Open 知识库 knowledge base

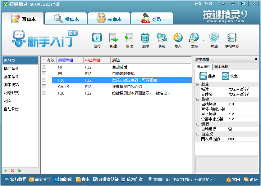[x=63, y=179]
